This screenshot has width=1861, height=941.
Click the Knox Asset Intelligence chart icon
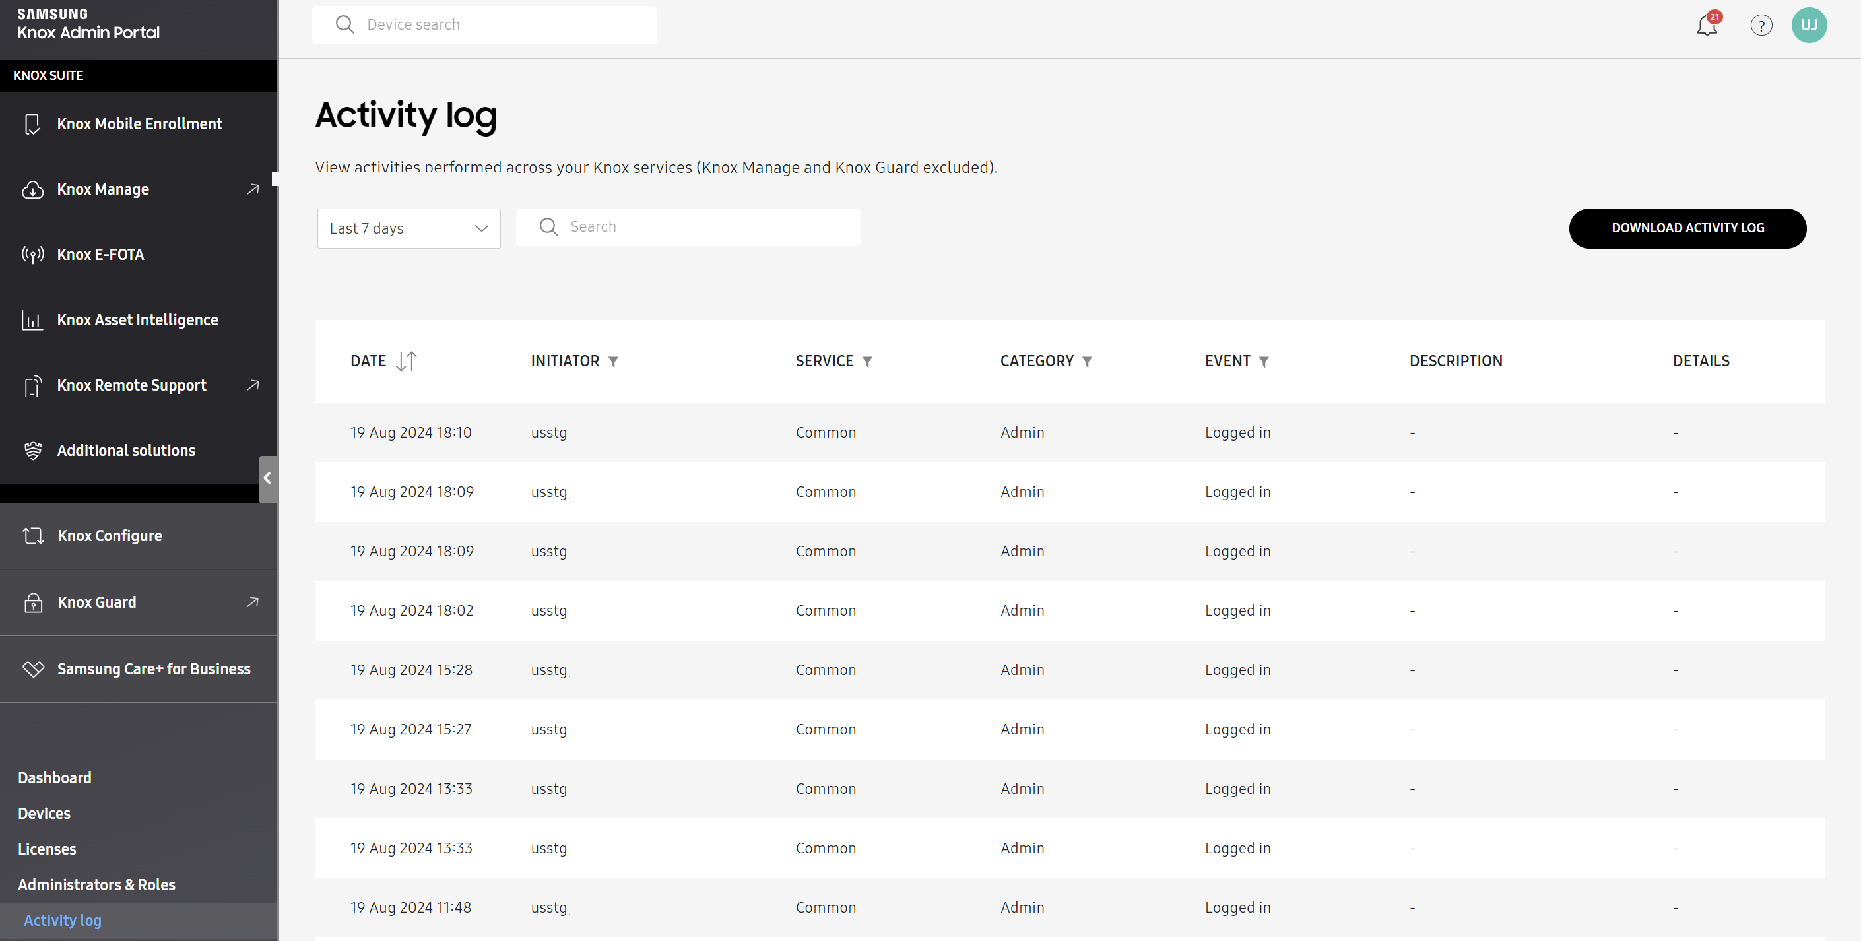(32, 320)
